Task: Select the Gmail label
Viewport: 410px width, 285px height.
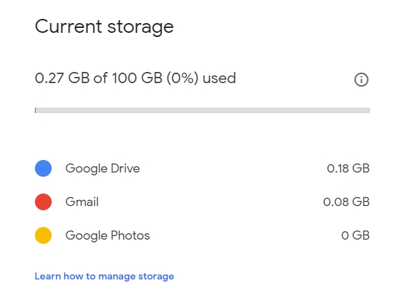Action: [x=82, y=202]
